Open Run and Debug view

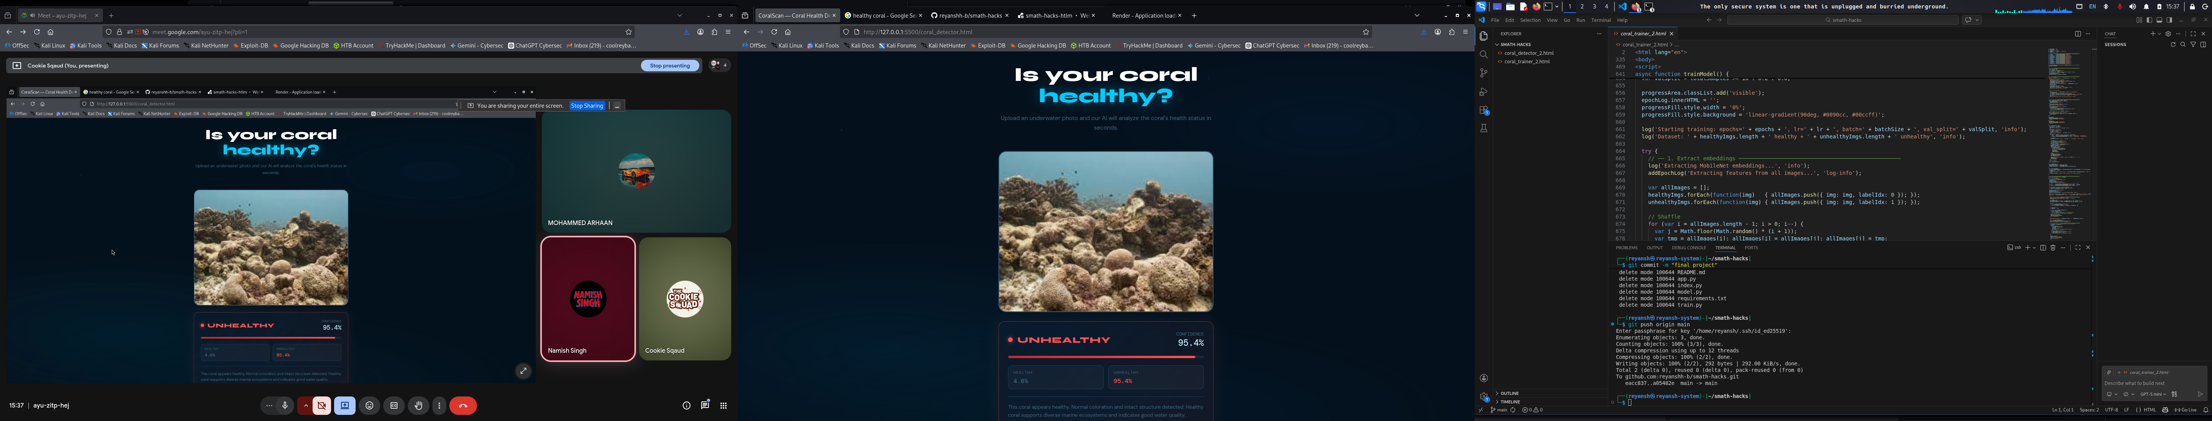tap(1484, 92)
